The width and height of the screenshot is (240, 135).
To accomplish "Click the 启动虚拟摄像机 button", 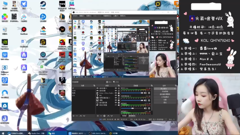I will [165, 94].
